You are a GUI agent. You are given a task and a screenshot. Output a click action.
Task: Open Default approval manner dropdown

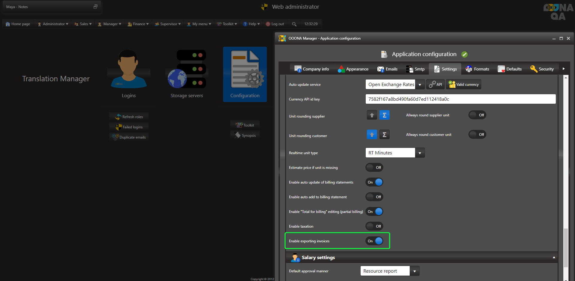pyautogui.click(x=414, y=271)
